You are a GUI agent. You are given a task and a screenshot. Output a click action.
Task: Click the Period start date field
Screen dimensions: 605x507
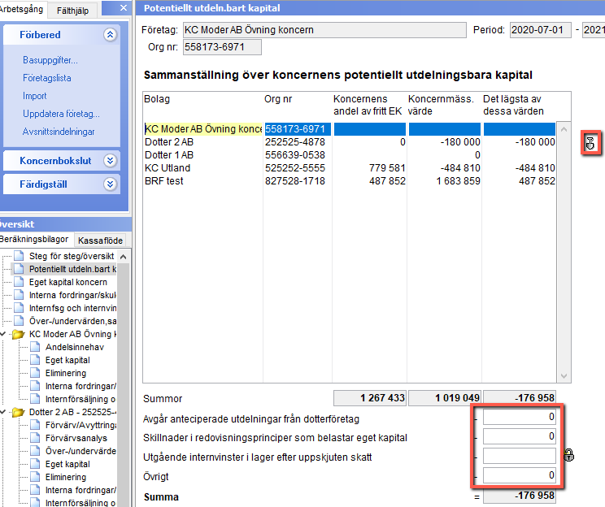coord(540,30)
